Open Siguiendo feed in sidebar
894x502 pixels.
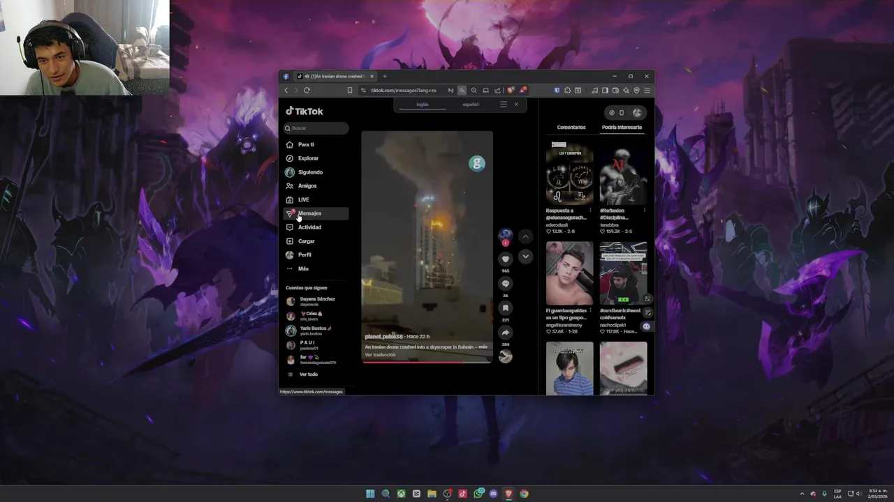[316, 172]
